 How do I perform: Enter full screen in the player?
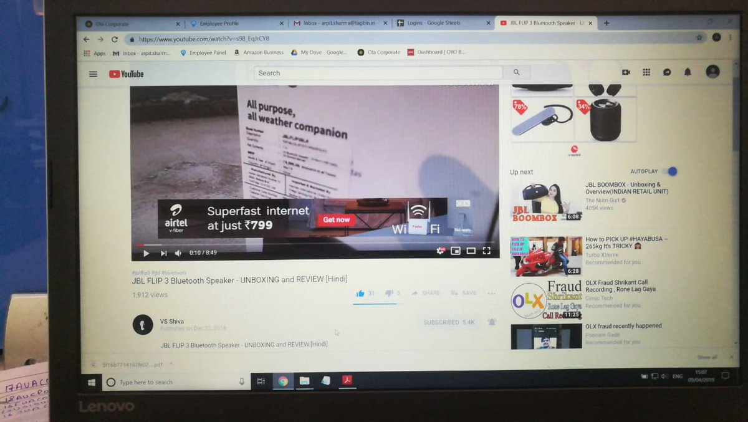coord(487,251)
